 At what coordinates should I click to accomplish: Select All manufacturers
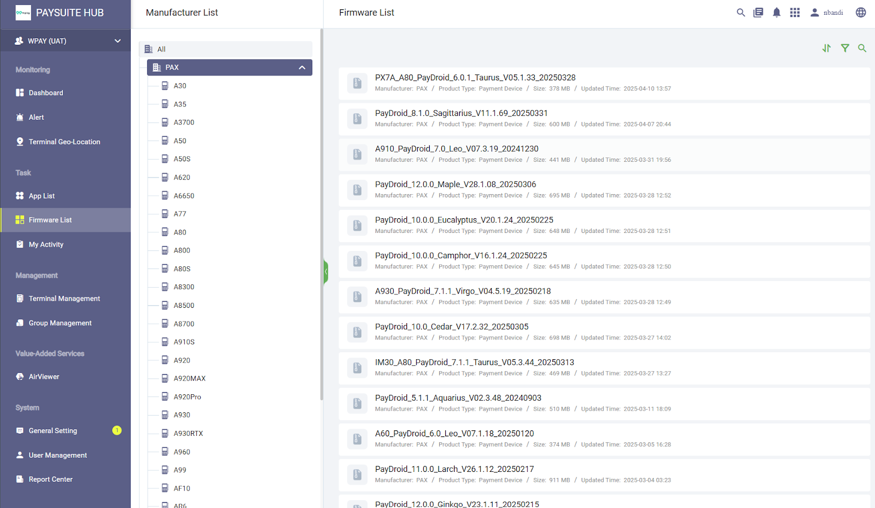225,49
